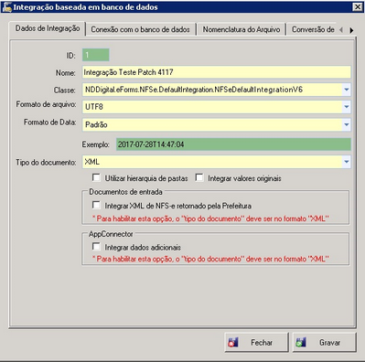
Task: Switch to Dados de Integração tab
Action: [x=48, y=28]
